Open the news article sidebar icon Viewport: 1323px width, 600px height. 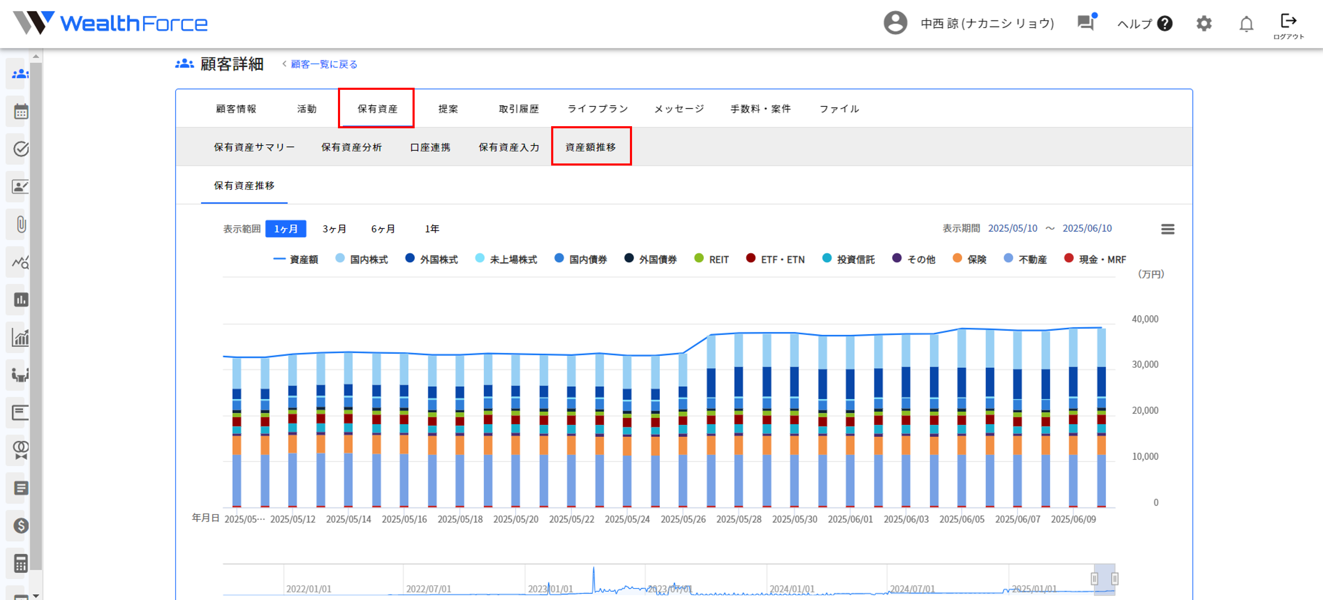(x=20, y=413)
